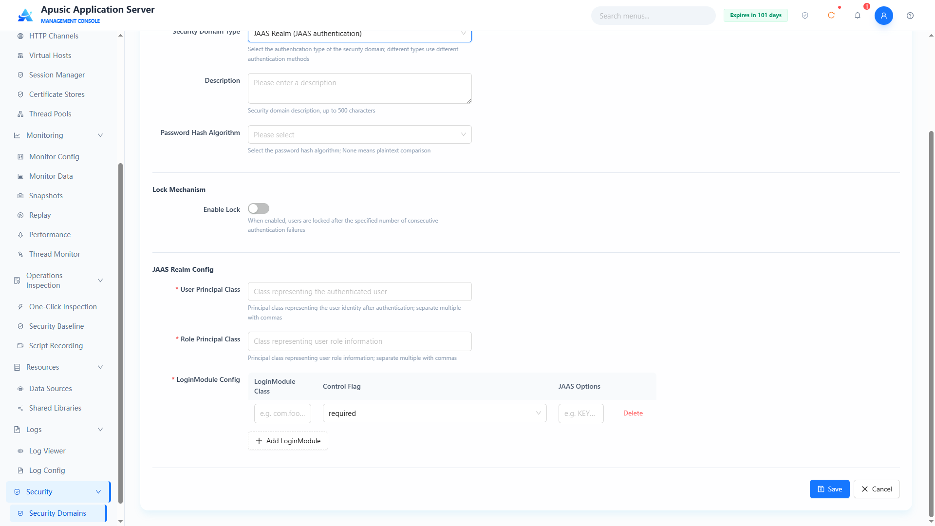The width and height of the screenshot is (935, 526).
Task: Open the Password Hash Algorithm dropdown
Action: tap(359, 134)
